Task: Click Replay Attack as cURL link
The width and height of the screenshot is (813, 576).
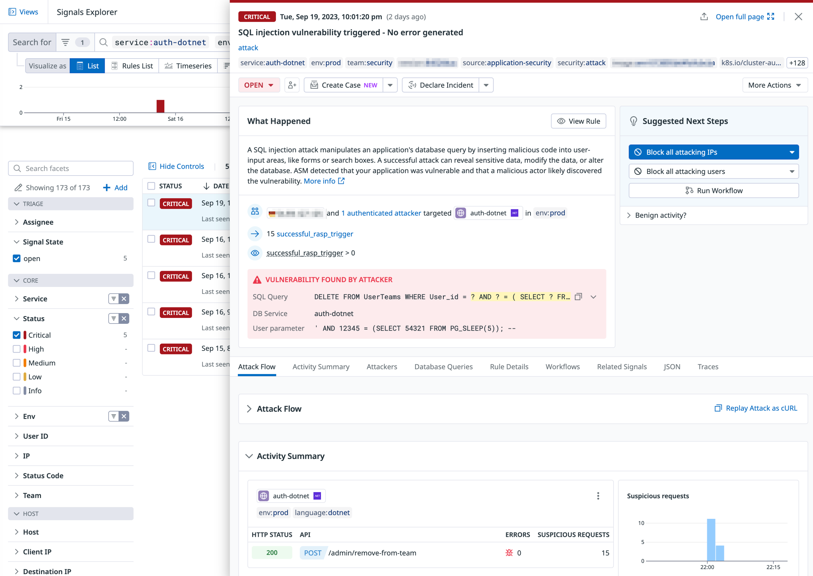Action: [756, 408]
